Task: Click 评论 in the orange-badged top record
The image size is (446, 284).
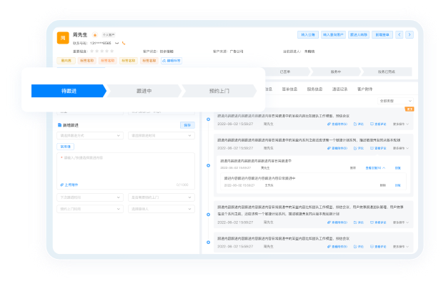Action: (359, 124)
